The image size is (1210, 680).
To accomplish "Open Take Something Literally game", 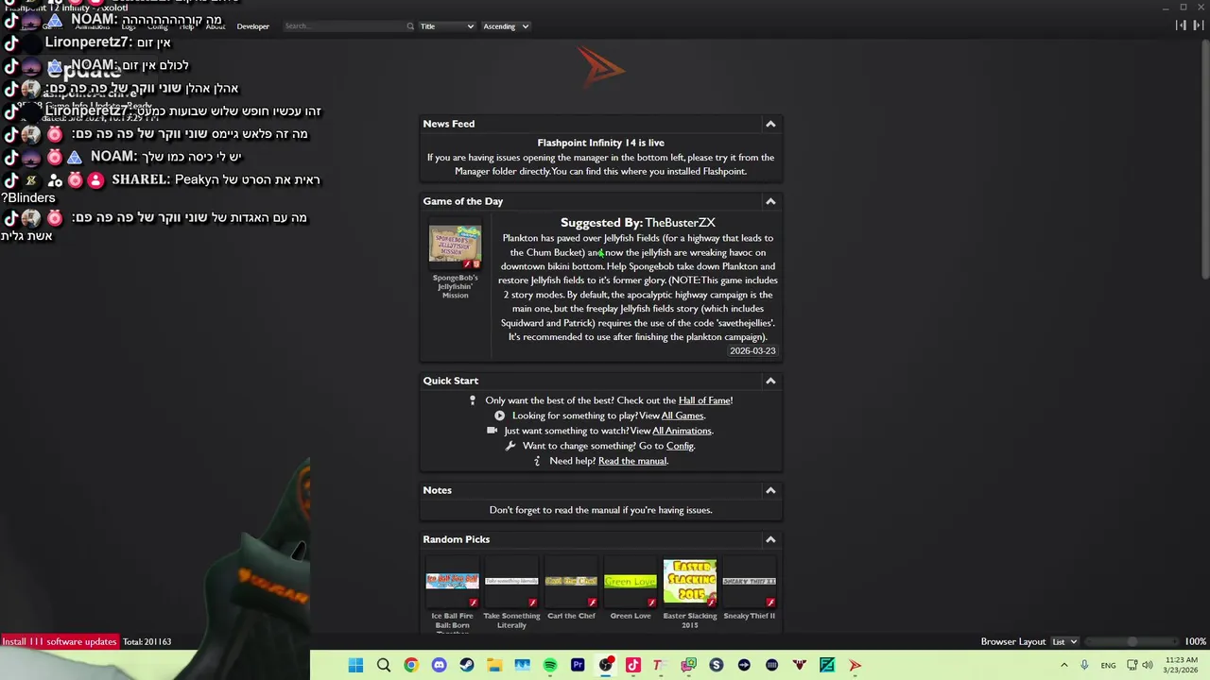I will [511, 582].
